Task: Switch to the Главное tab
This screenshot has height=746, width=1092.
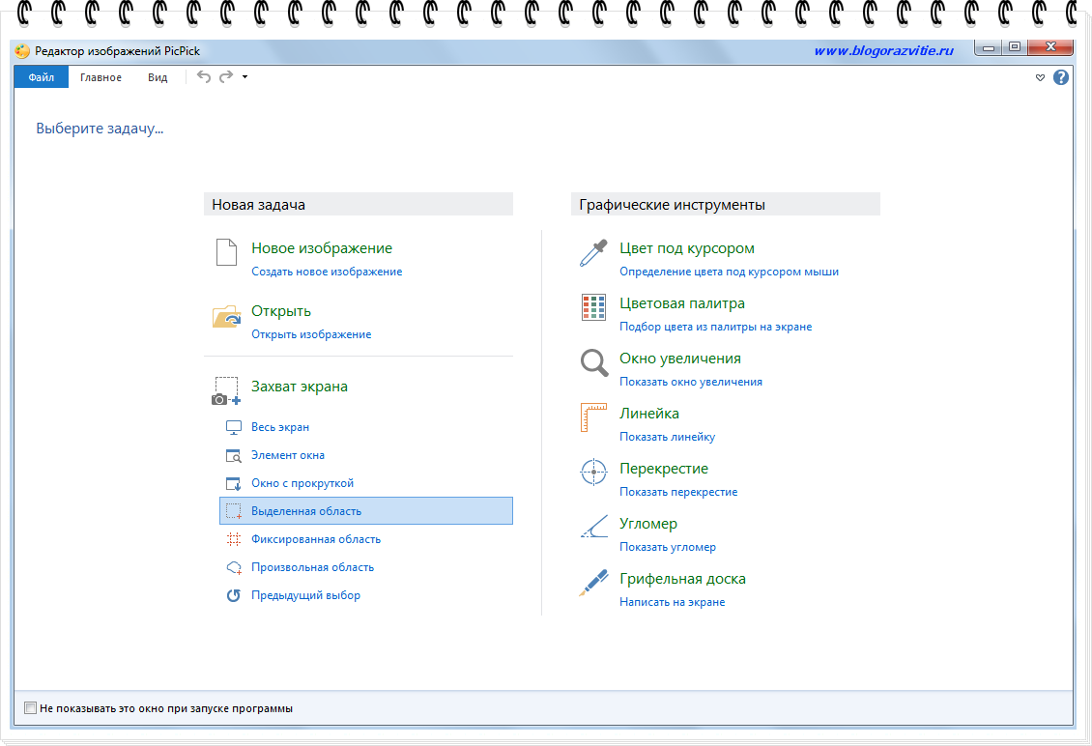Action: point(101,77)
